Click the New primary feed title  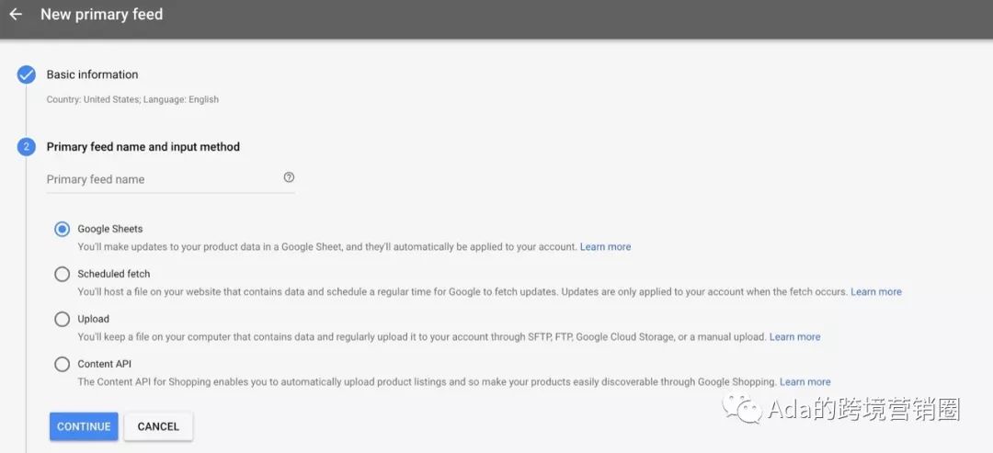tap(101, 15)
